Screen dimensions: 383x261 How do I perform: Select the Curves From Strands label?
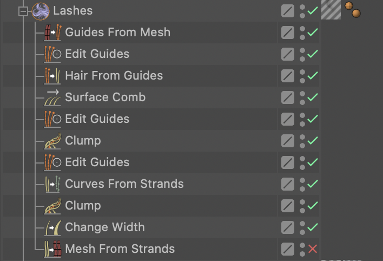pyautogui.click(x=124, y=184)
